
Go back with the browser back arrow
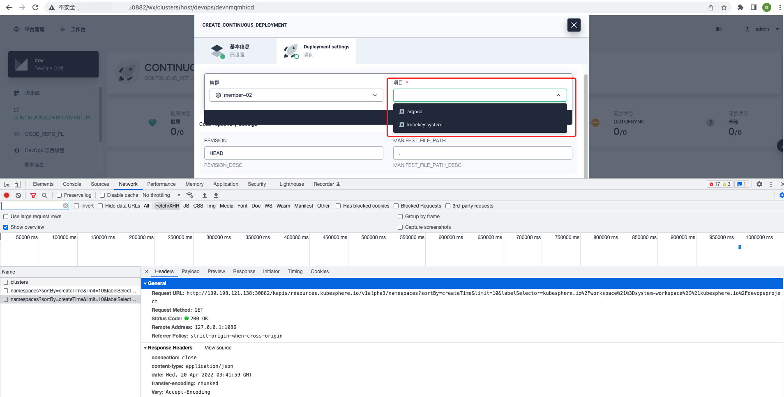tap(9, 7)
